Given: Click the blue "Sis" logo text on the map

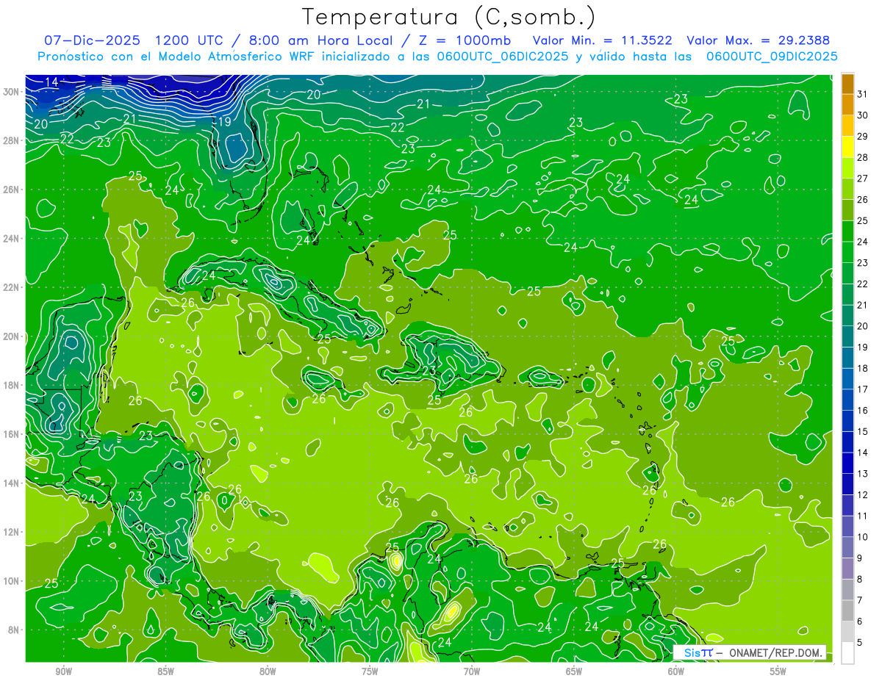Looking at the screenshot, I should click(692, 652).
